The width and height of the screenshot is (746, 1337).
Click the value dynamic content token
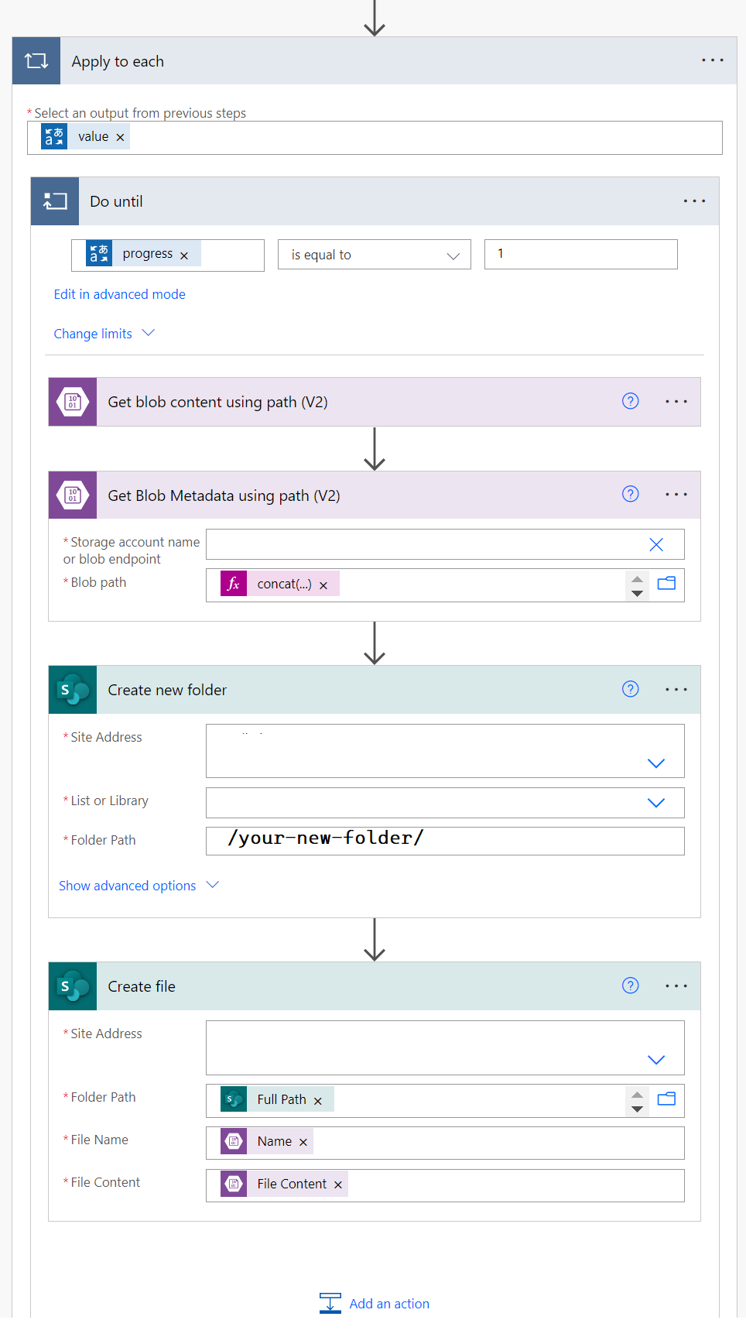click(85, 137)
